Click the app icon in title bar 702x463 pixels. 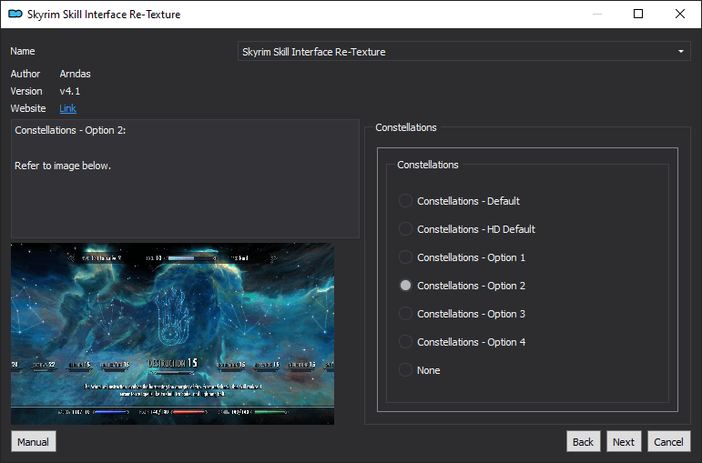click(15, 14)
